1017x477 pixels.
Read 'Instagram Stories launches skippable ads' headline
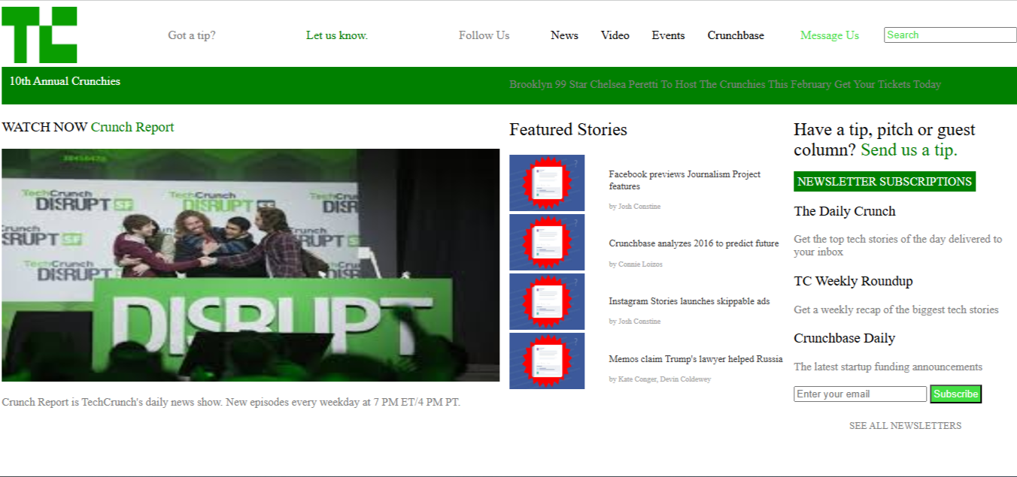(689, 301)
